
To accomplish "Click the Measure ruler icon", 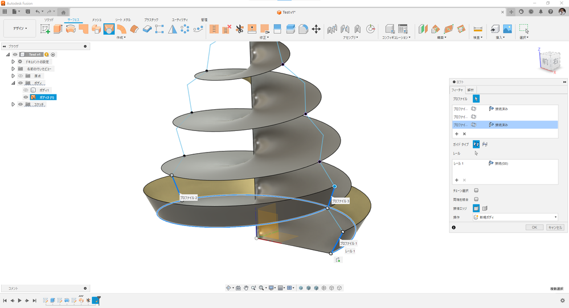I will click(x=478, y=29).
